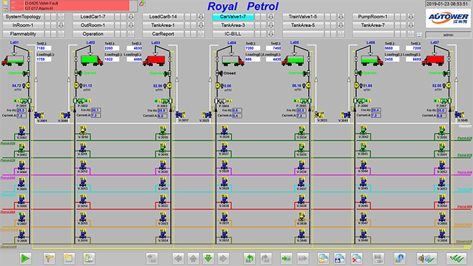473x266 pixels.
Task: Toggle the Opened valve under Ld02
Action: pos(78,73)
